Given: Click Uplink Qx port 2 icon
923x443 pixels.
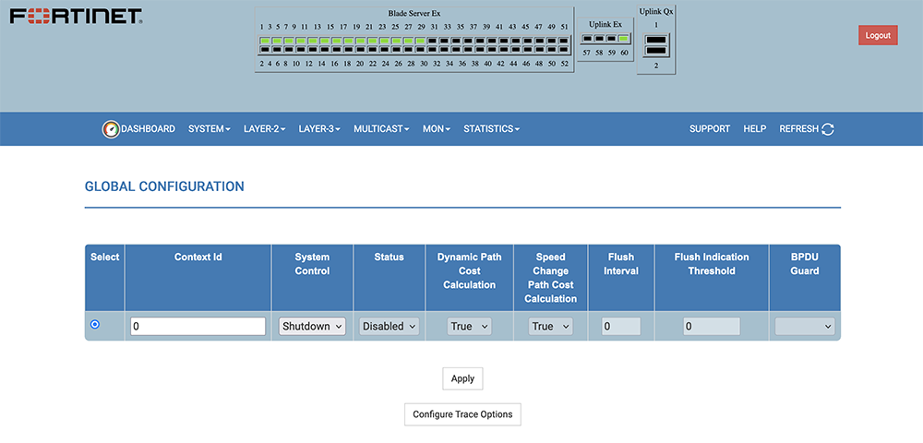Looking at the screenshot, I should [656, 51].
